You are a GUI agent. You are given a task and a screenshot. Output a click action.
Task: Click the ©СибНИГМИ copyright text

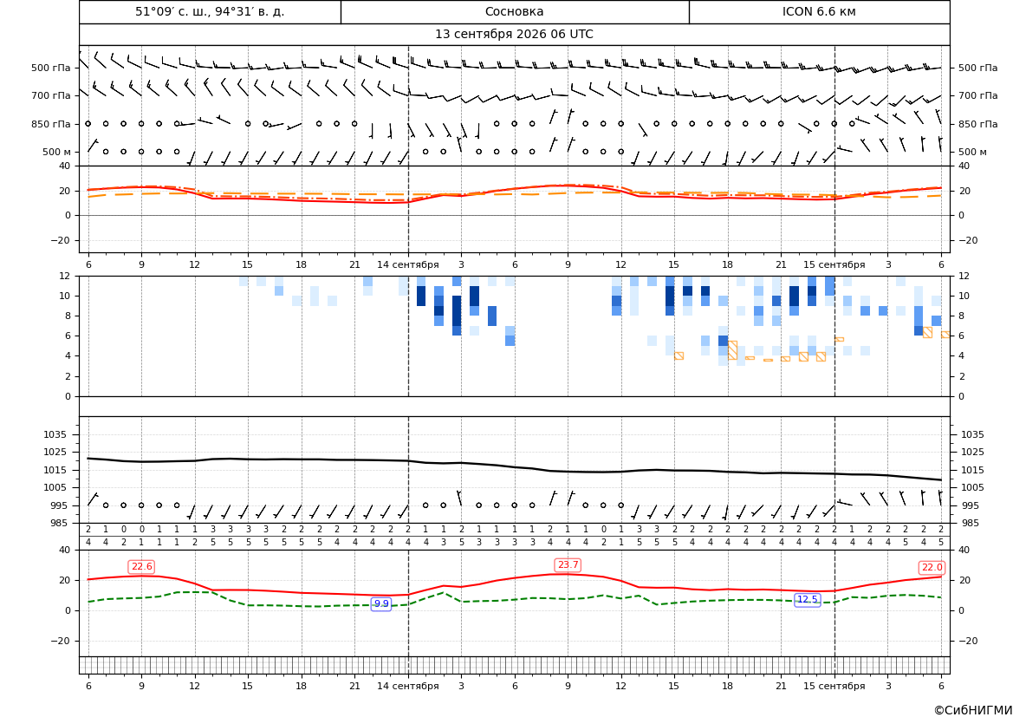pos(973,710)
